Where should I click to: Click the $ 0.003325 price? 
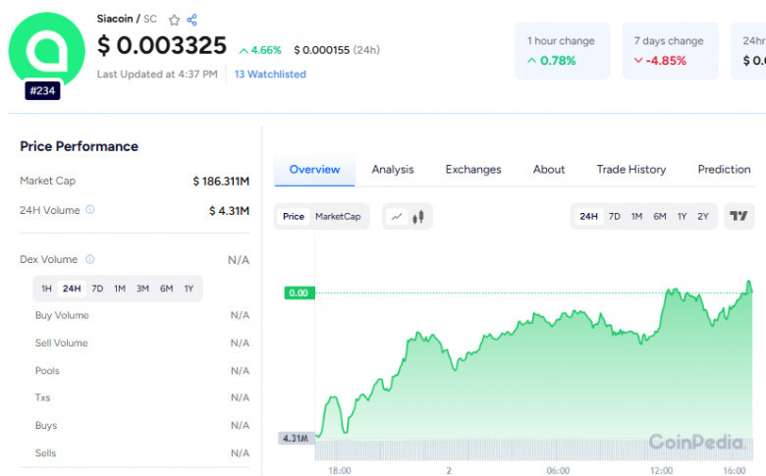click(162, 45)
